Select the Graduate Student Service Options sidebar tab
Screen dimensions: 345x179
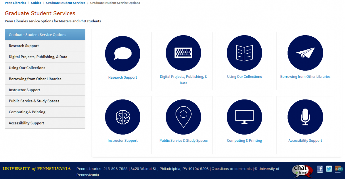[x=45, y=35]
